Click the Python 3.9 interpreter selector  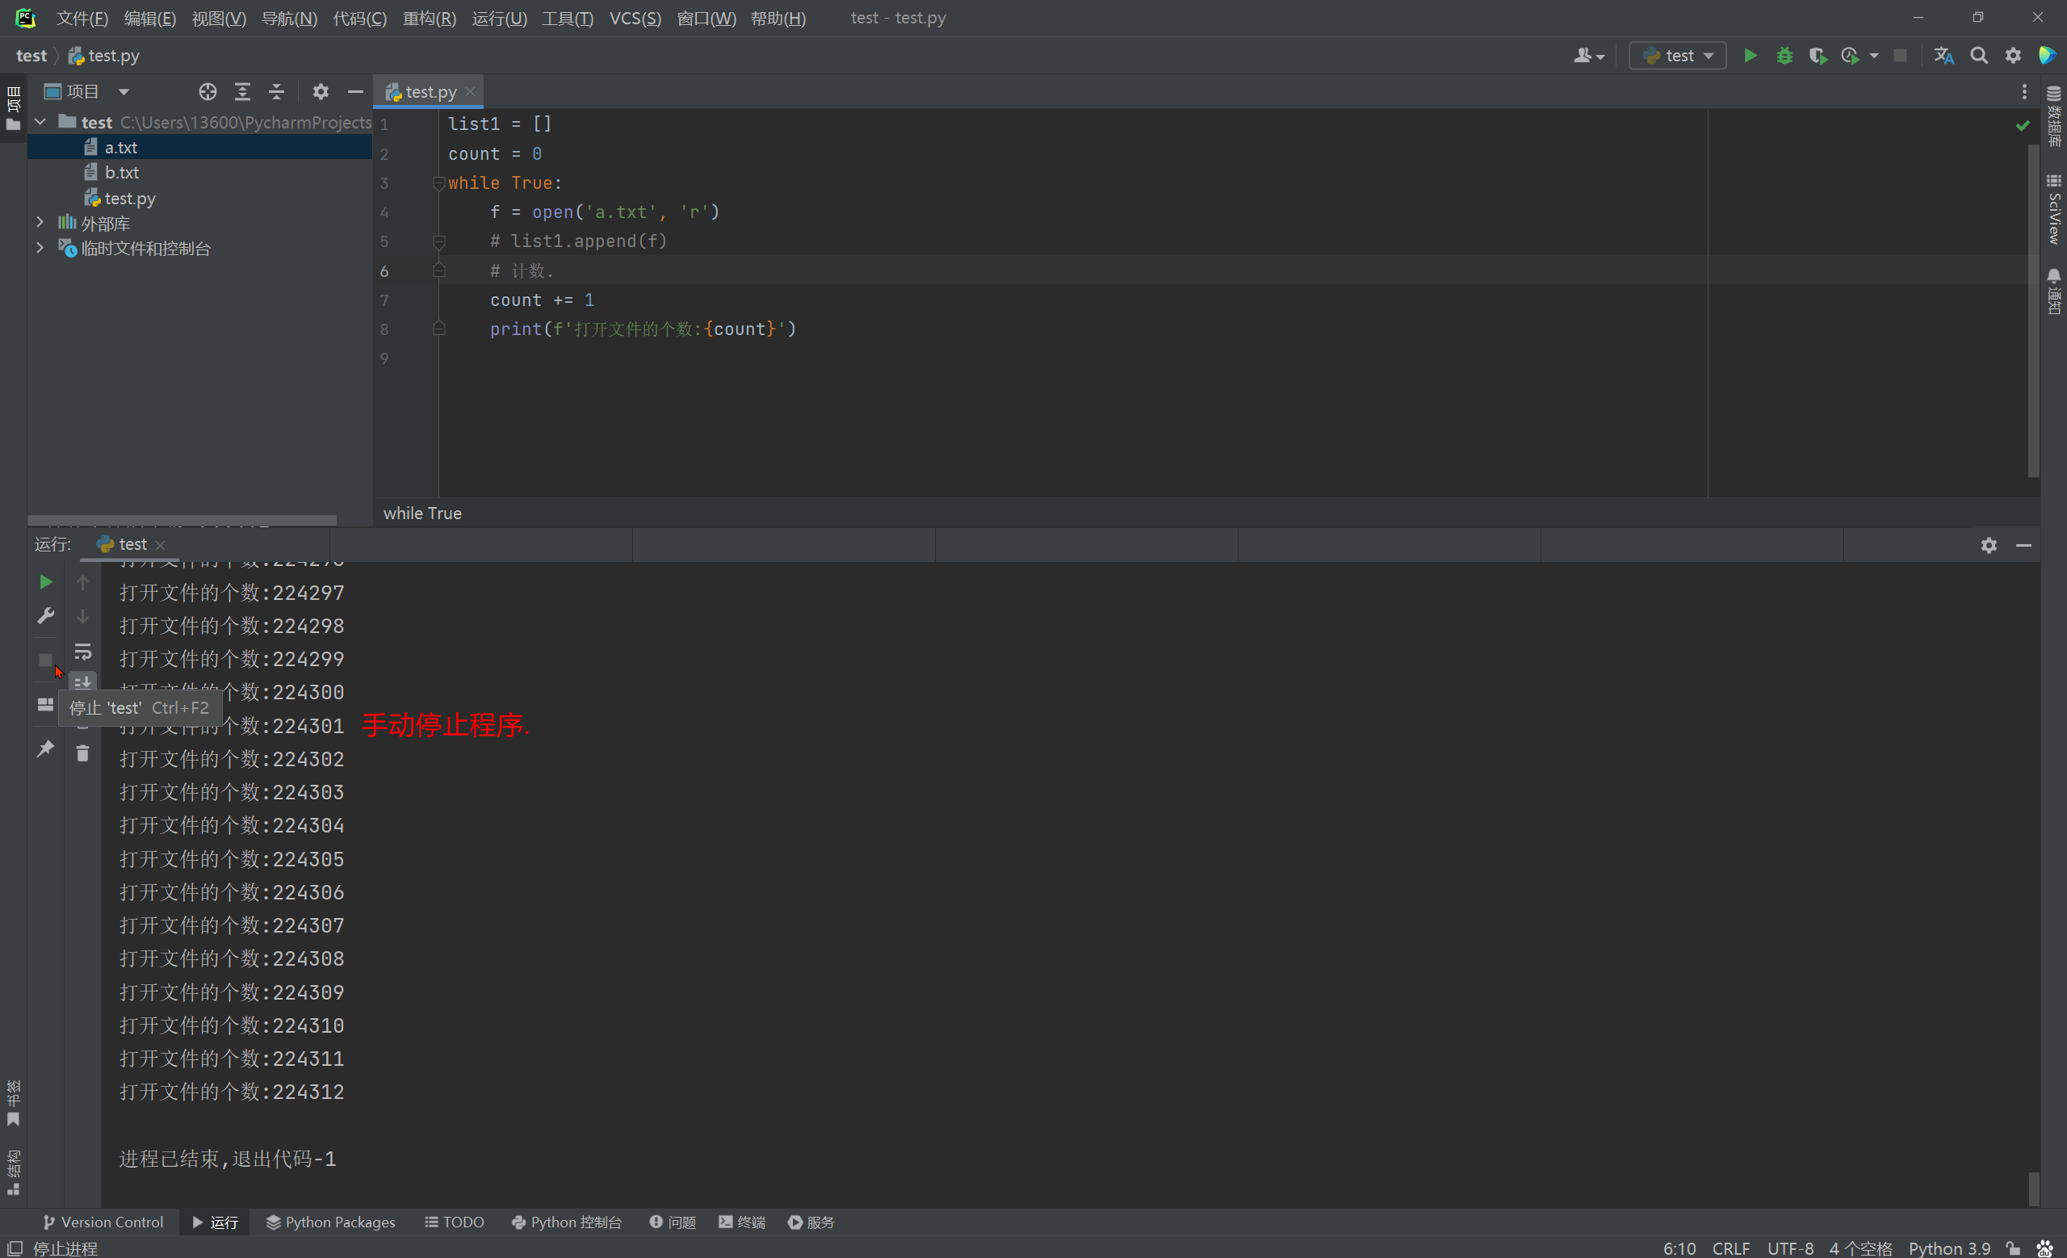(1949, 1248)
